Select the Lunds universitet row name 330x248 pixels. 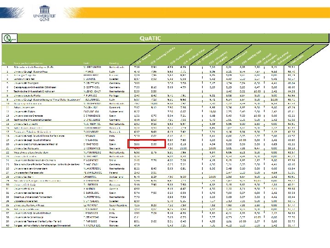coord(24,79)
